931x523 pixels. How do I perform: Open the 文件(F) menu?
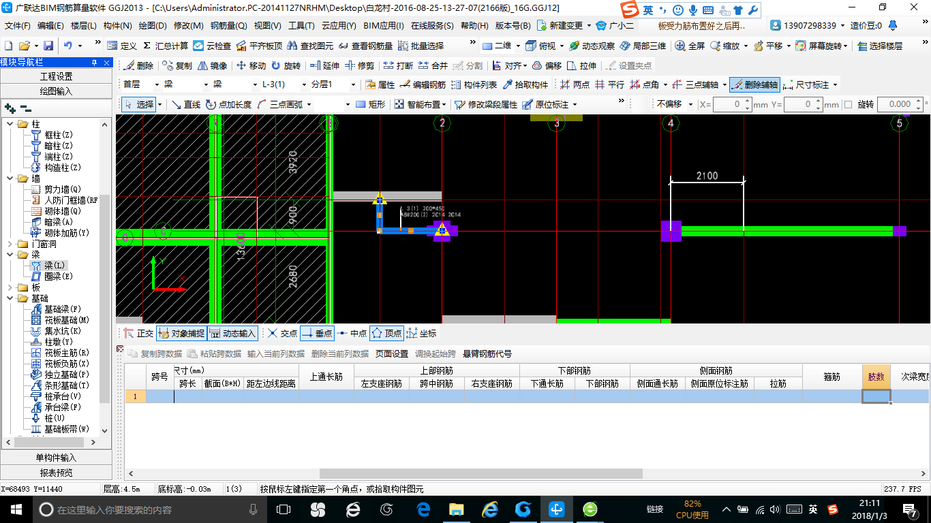click(x=18, y=26)
